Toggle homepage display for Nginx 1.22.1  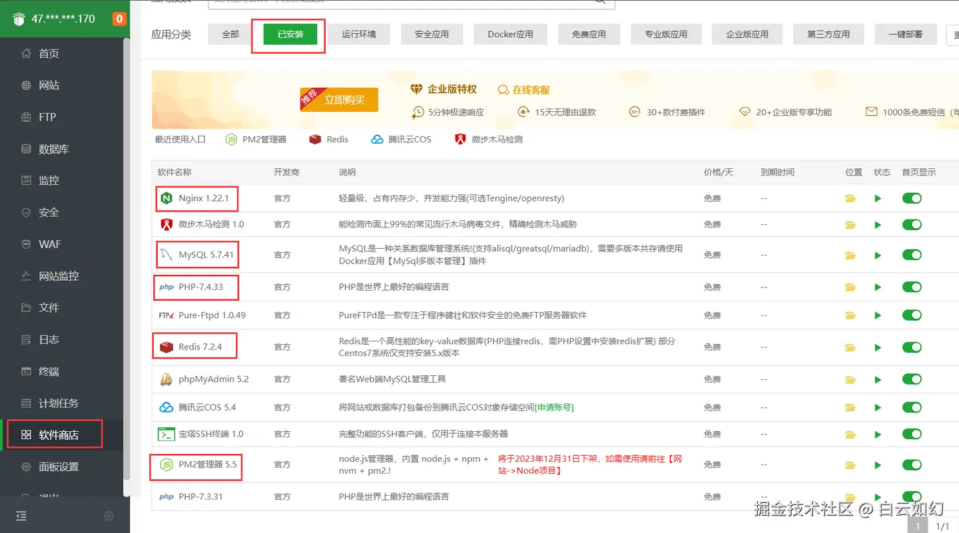click(912, 198)
